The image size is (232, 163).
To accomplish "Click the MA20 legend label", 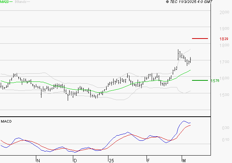I will pyautogui.click(x=4, y=1).
